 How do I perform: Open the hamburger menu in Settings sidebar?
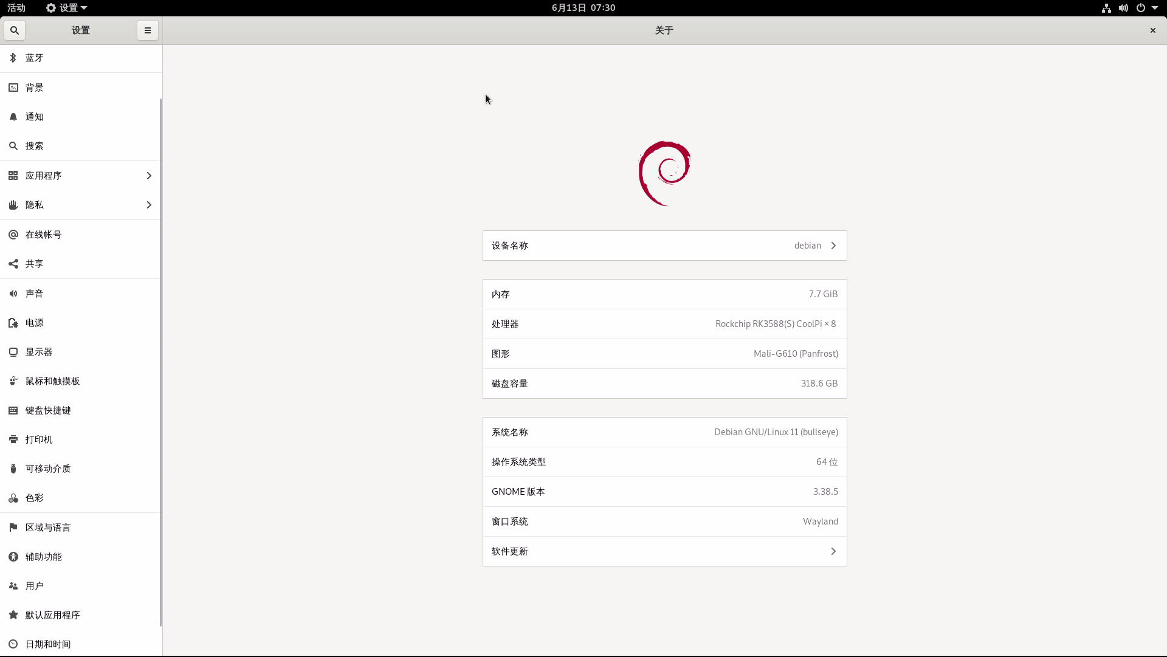[x=148, y=30]
